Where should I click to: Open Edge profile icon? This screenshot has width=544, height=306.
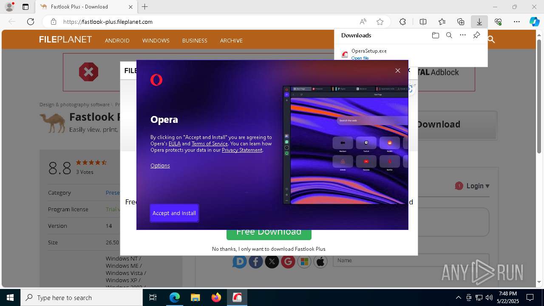coord(9,7)
